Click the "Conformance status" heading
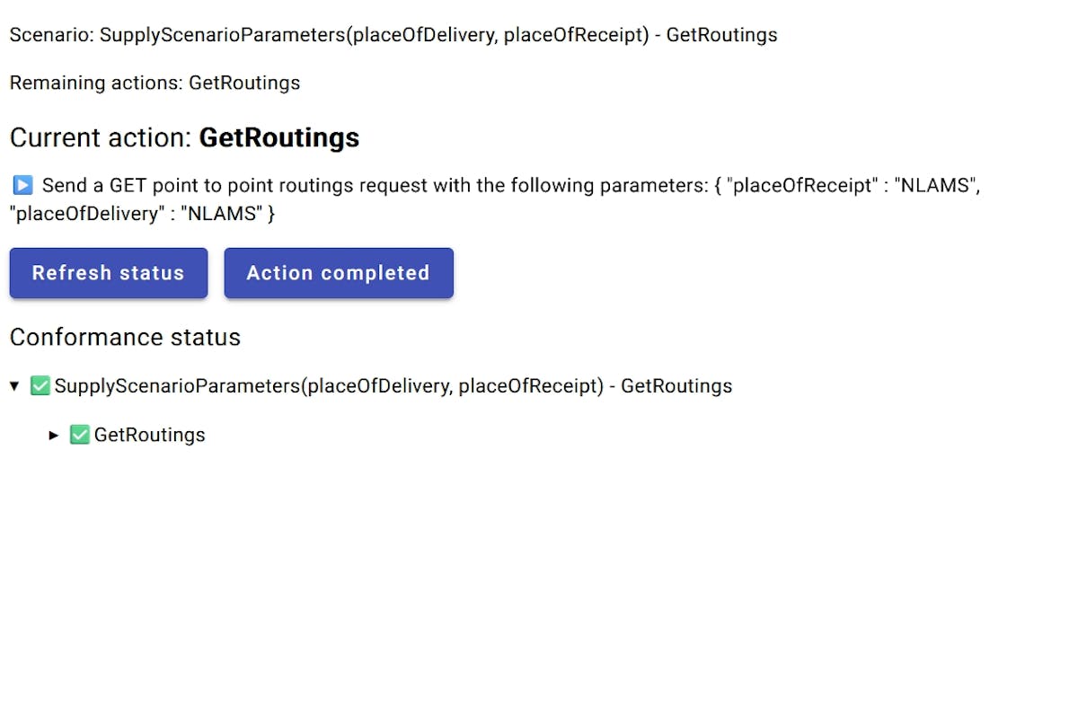The width and height of the screenshot is (1078, 706). [x=125, y=337]
